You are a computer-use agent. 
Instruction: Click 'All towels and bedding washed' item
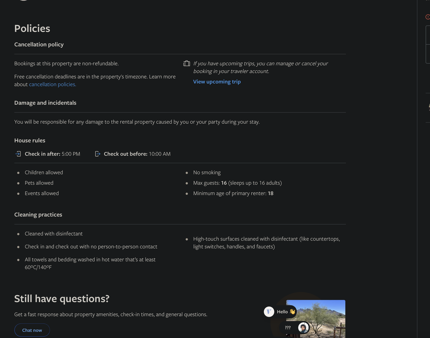(90, 263)
